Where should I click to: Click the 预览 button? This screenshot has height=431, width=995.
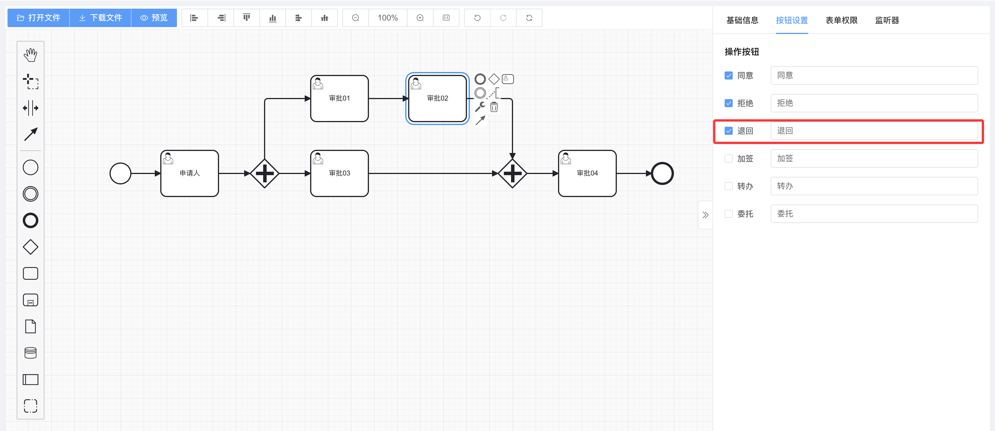click(x=154, y=18)
